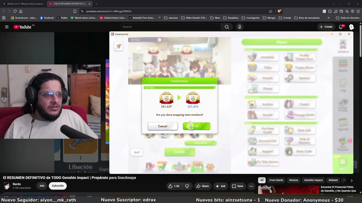Select the All filter chip
362x203 pixels.
click(x=262, y=180)
